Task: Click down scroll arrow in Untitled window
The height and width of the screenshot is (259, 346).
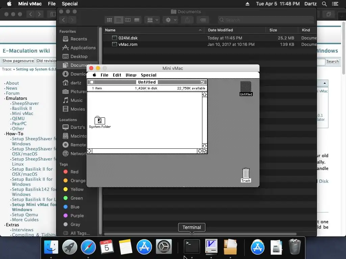Action: pos(204,146)
